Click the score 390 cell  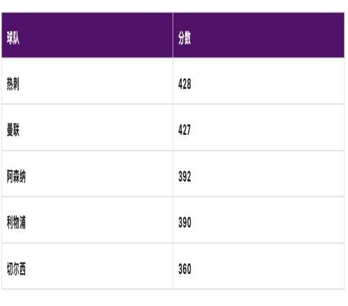tap(259, 220)
